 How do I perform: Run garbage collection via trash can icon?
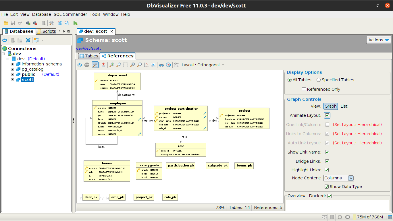390,217
